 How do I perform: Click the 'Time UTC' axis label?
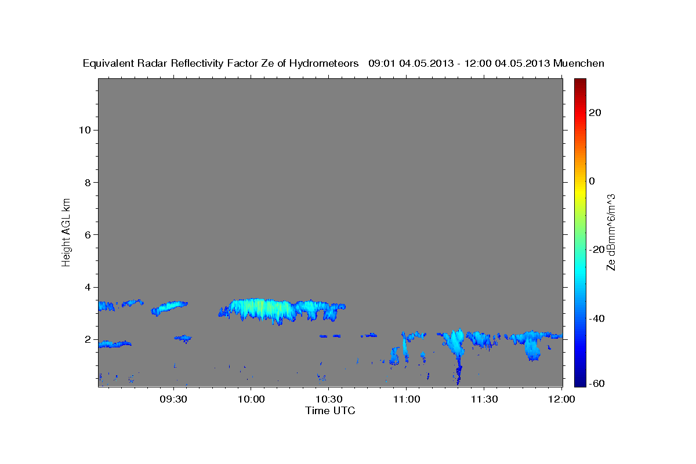coord(330,411)
